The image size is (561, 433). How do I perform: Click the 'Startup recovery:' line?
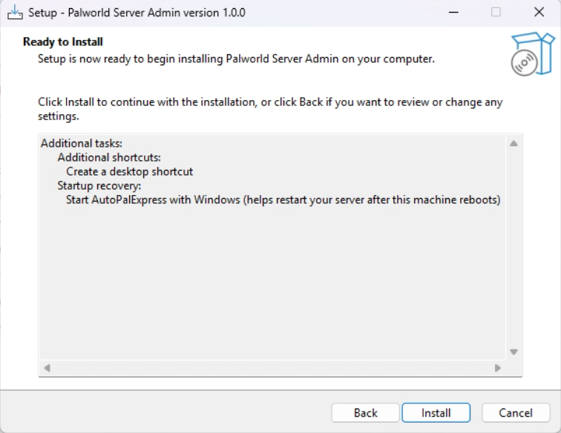[99, 185]
